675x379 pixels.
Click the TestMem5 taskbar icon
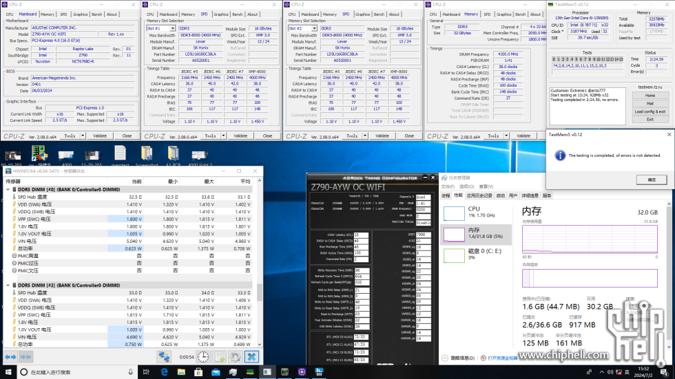coord(250,371)
